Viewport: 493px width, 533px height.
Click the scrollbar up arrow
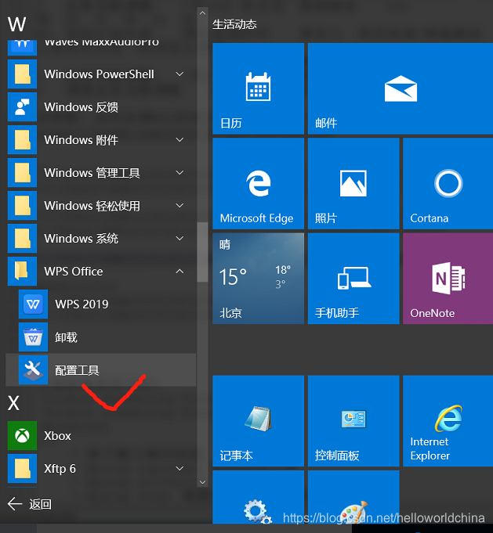pyautogui.click(x=202, y=13)
